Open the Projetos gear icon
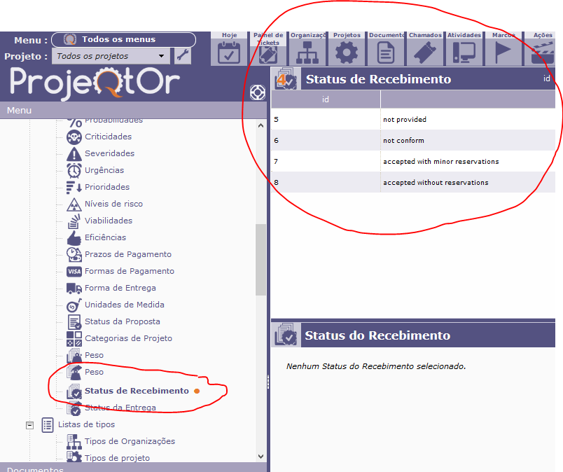This screenshot has width=563, height=472. point(347,53)
